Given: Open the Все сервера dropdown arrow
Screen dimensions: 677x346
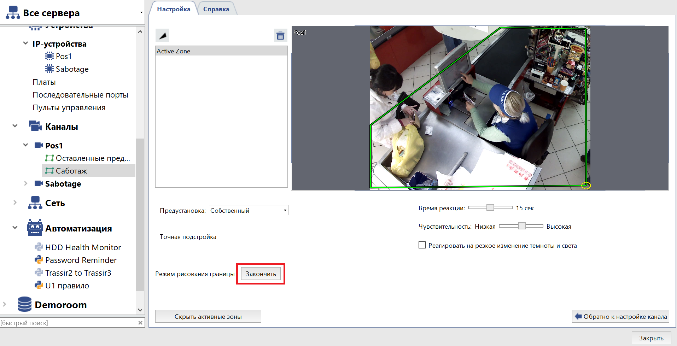Looking at the screenshot, I should [141, 13].
